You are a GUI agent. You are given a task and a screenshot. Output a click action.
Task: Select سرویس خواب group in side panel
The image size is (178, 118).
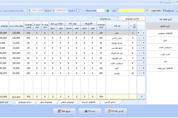coord(162,47)
